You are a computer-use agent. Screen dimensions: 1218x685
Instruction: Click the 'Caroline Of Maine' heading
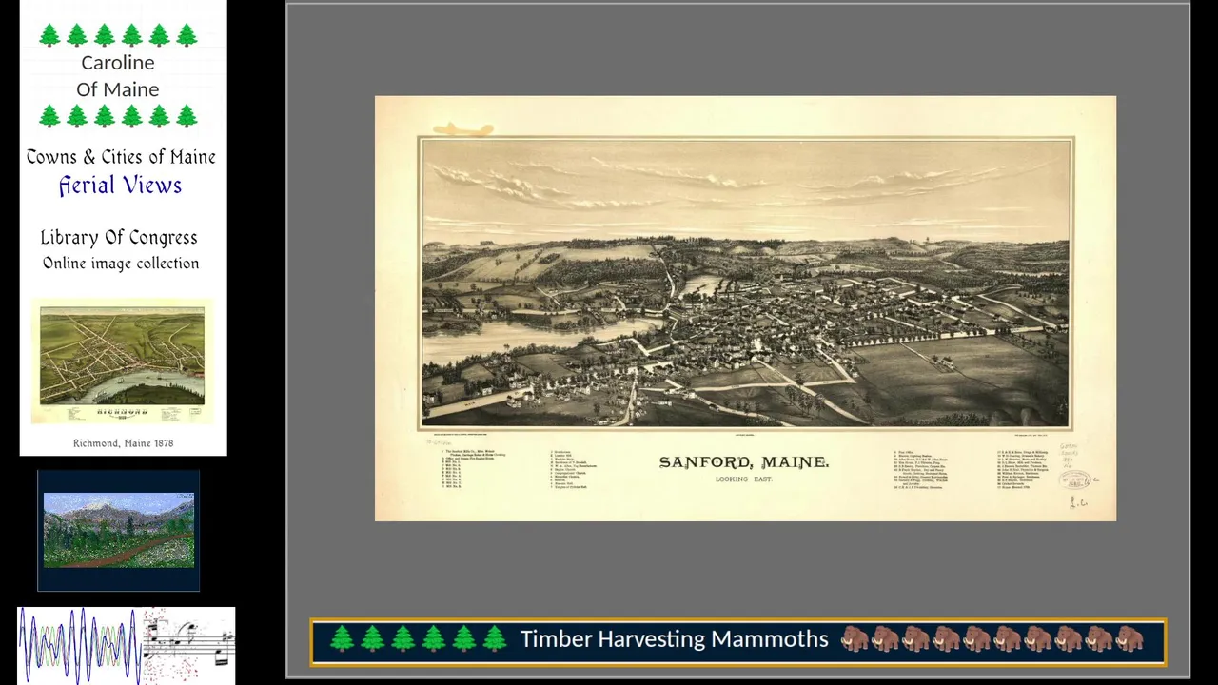118,75
